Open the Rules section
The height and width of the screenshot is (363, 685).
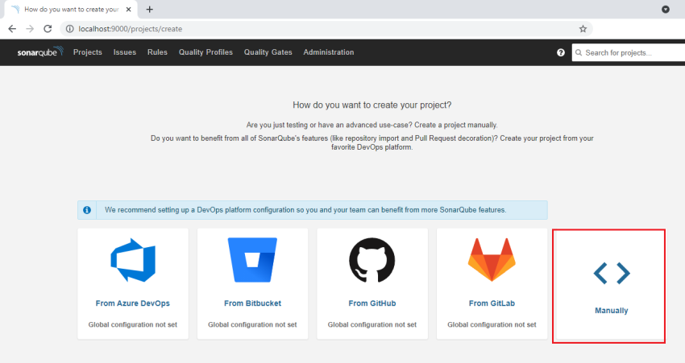pos(157,52)
